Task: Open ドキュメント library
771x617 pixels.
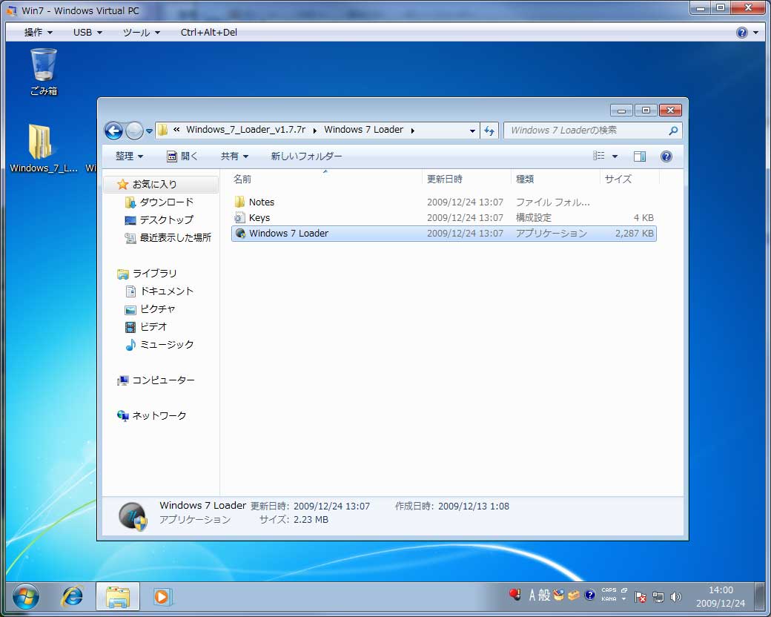Action: pyautogui.click(x=159, y=291)
